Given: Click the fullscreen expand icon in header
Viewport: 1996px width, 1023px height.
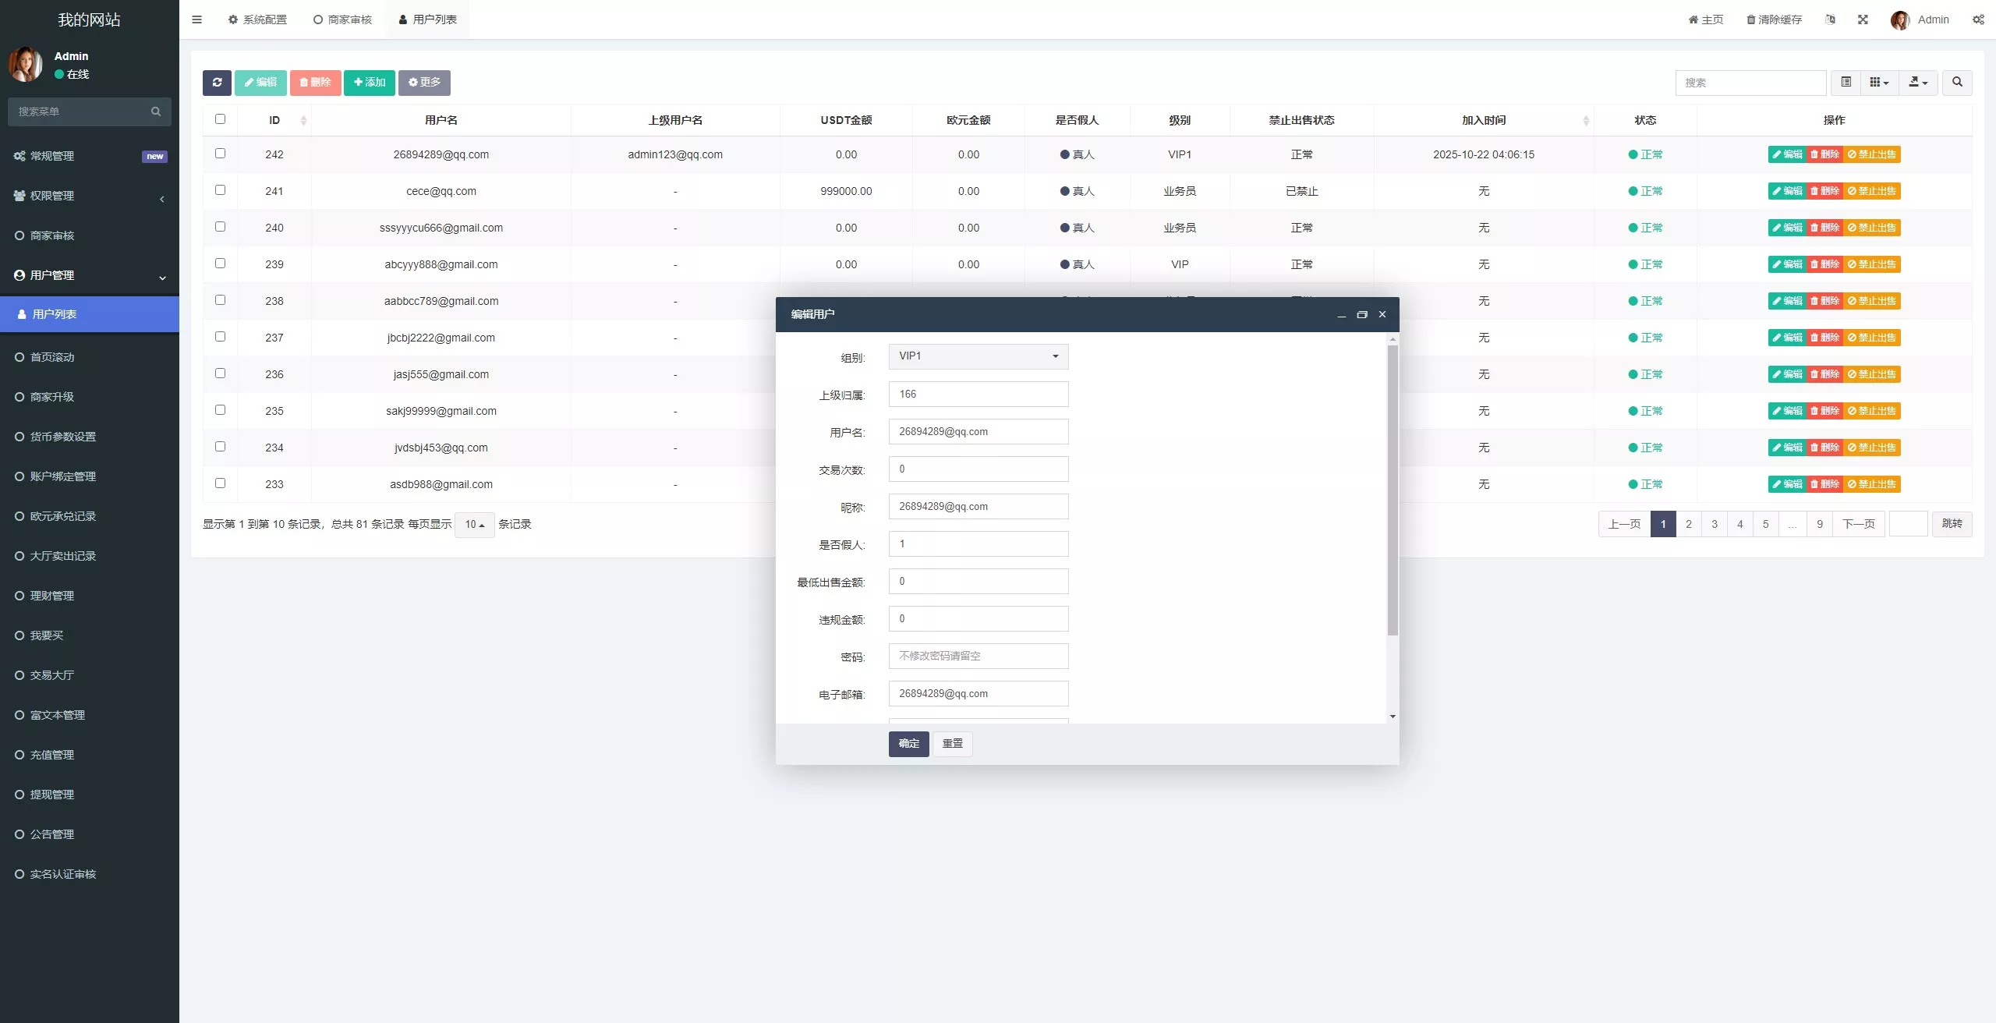Looking at the screenshot, I should click(x=1863, y=19).
